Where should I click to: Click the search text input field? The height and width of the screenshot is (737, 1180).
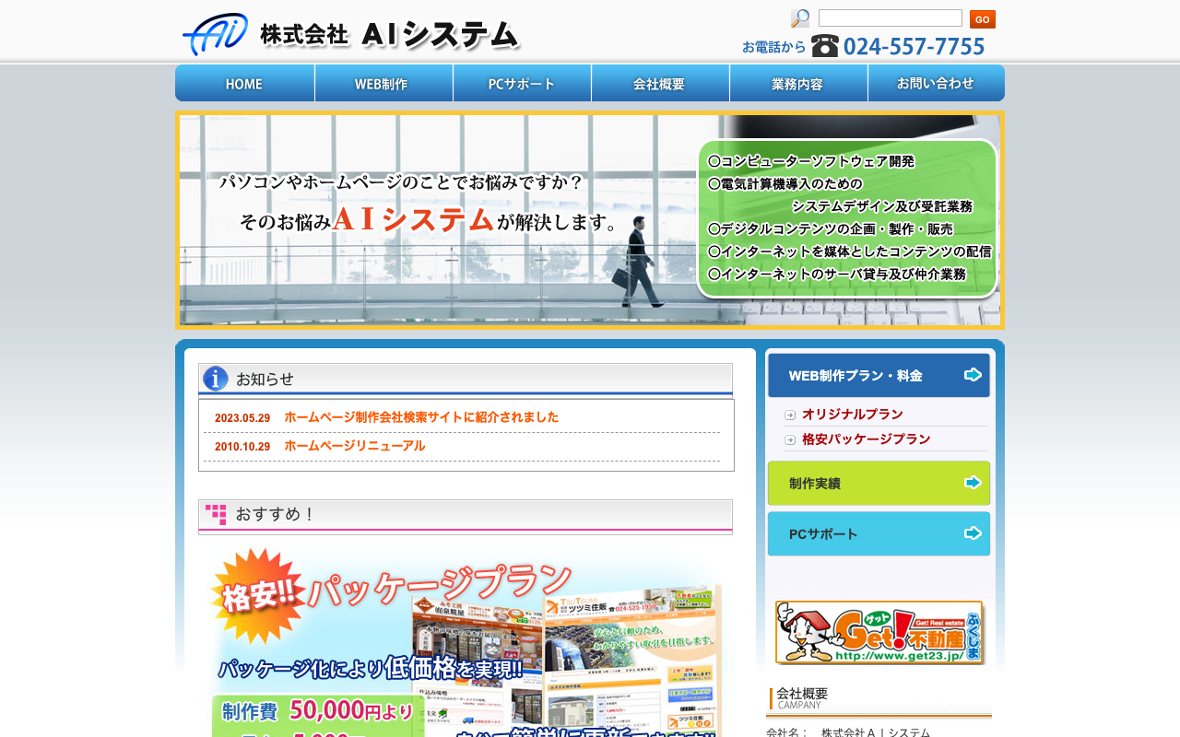[891, 18]
